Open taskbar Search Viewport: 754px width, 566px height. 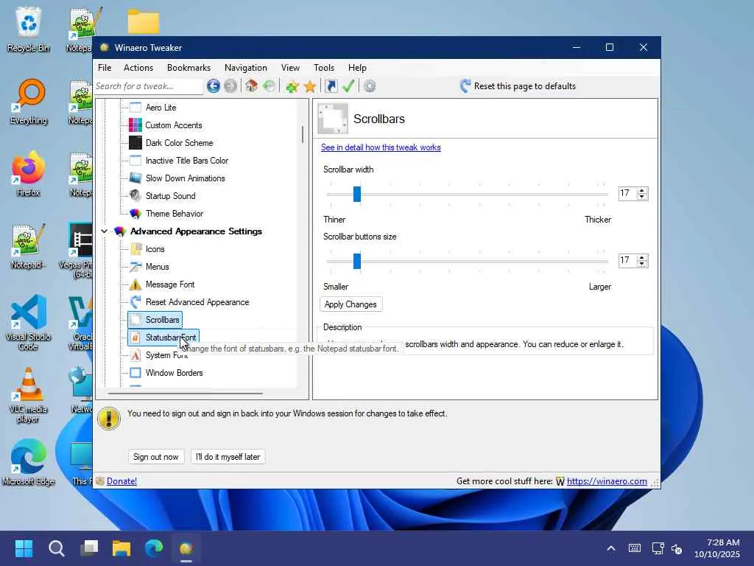[56, 548]
